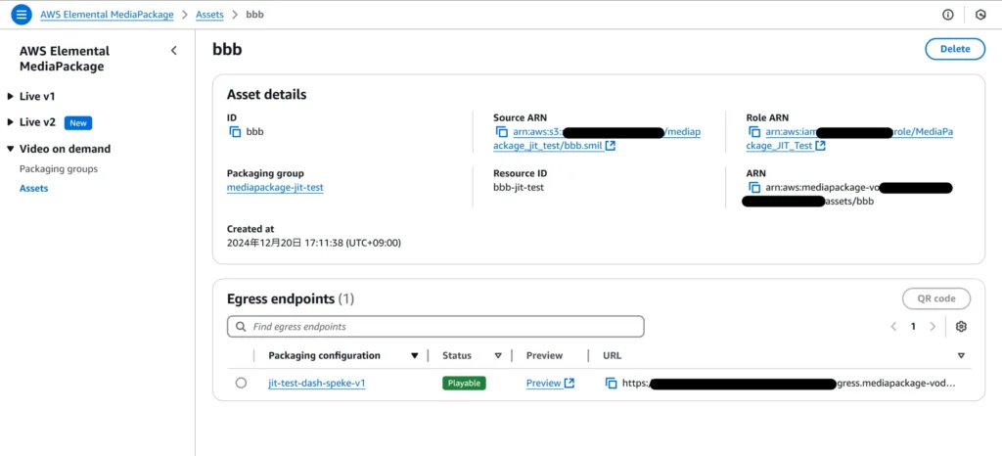Go to next page of egress endpoints
1002x456 pixels.
933,327
